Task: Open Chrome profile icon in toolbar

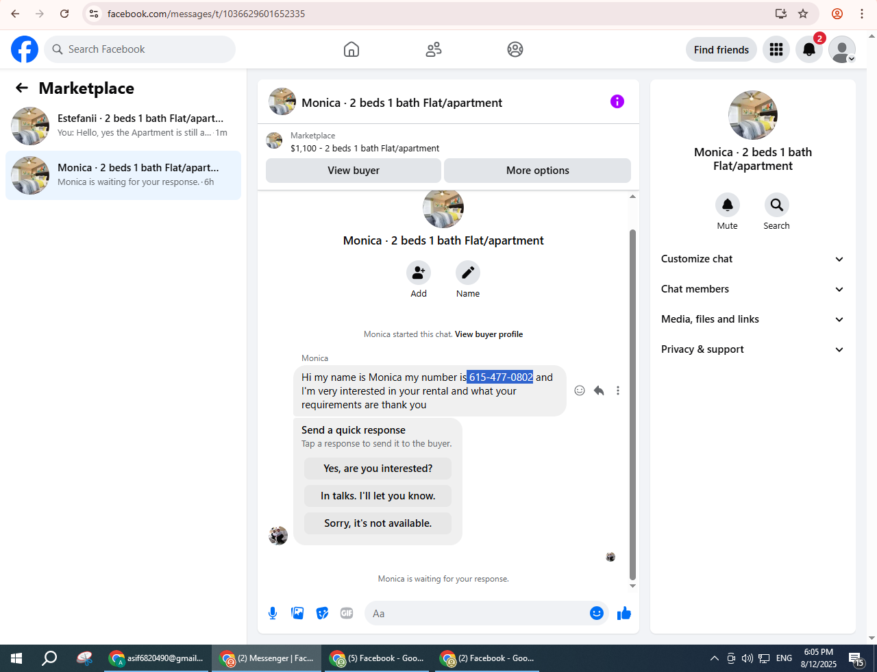Action: 837,14
